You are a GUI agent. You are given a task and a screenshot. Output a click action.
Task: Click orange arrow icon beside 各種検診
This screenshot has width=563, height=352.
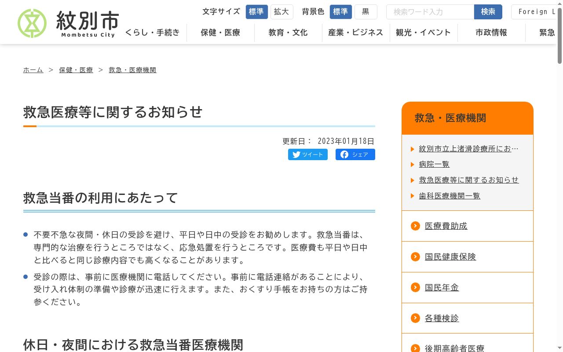click(x=415, y=318)
